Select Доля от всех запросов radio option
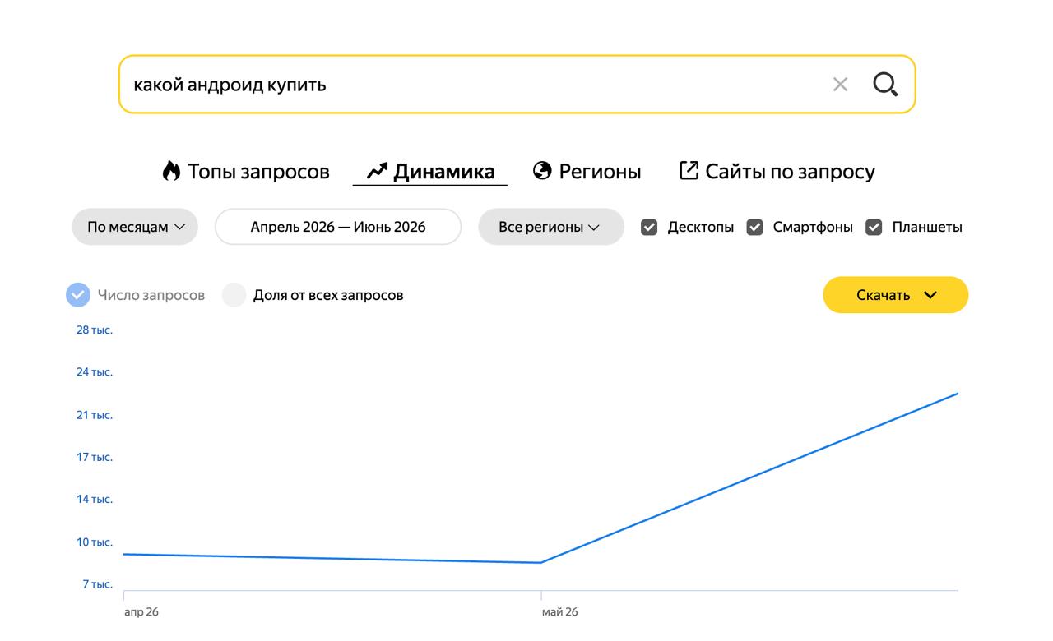Image resolution: width=1053 pixels, height=641 pixels. pos(234,295)
